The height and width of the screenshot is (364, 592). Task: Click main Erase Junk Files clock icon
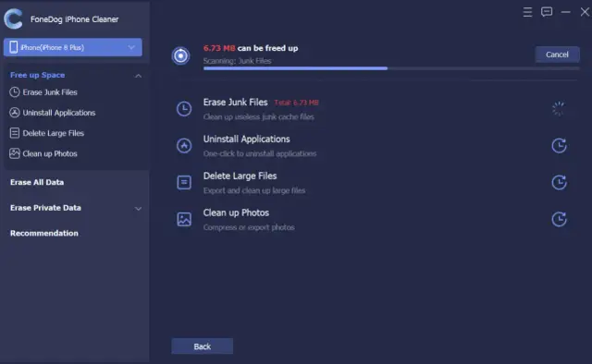point(184,109)
